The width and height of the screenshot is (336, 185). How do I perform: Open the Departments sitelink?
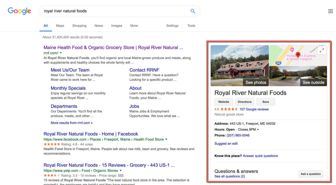coord(64,106)
